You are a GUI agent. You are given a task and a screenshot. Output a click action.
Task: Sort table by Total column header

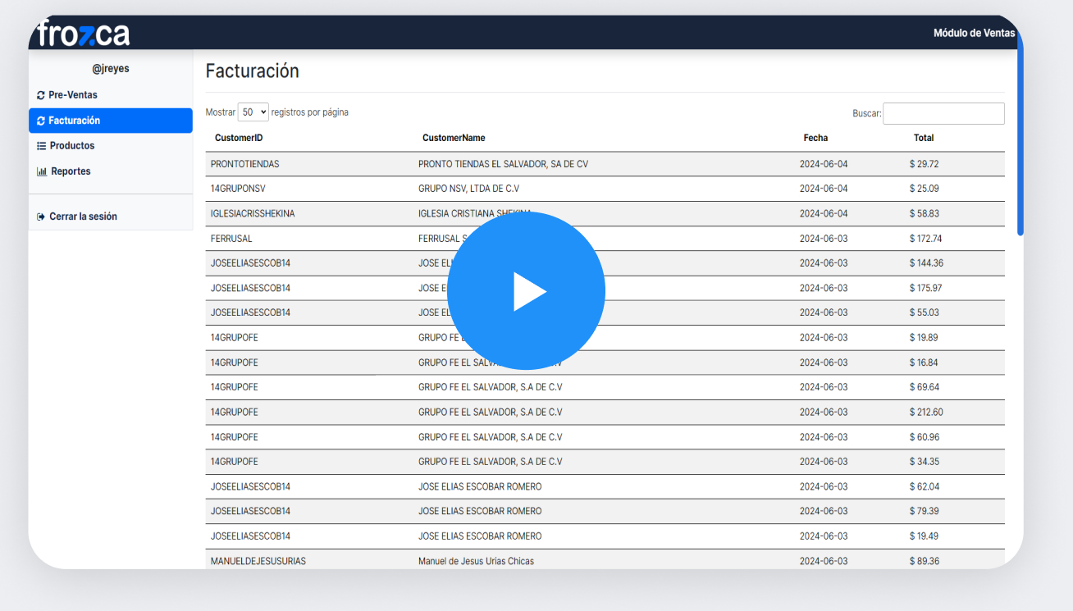pyautogui.click(x=924, y=138)
